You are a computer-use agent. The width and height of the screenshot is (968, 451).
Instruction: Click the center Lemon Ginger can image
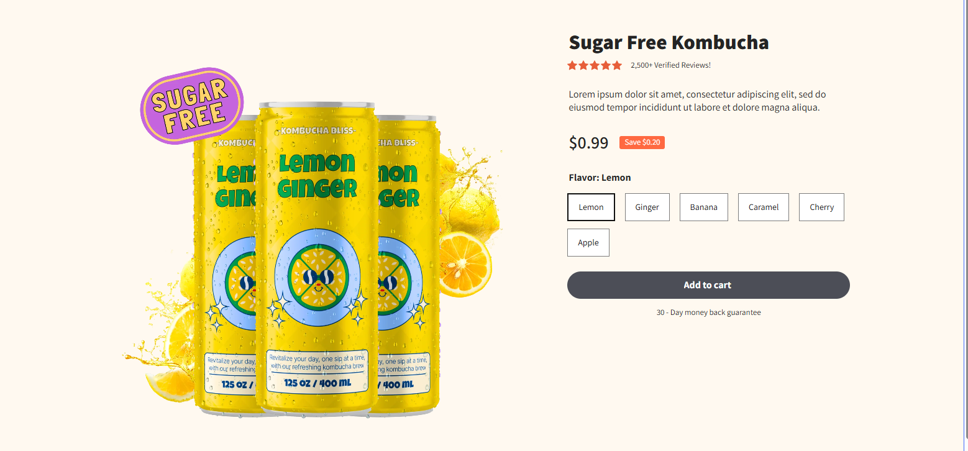(x=316, y=258)
